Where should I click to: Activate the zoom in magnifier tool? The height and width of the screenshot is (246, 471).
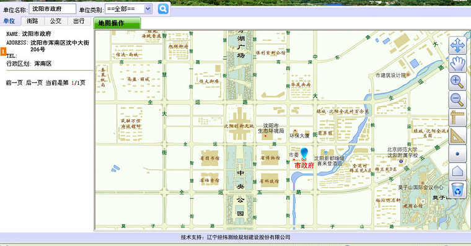click(x=457, y=81)
